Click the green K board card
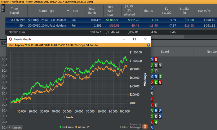Viewport: 217px width, 130px height. [x=156, y=82]
